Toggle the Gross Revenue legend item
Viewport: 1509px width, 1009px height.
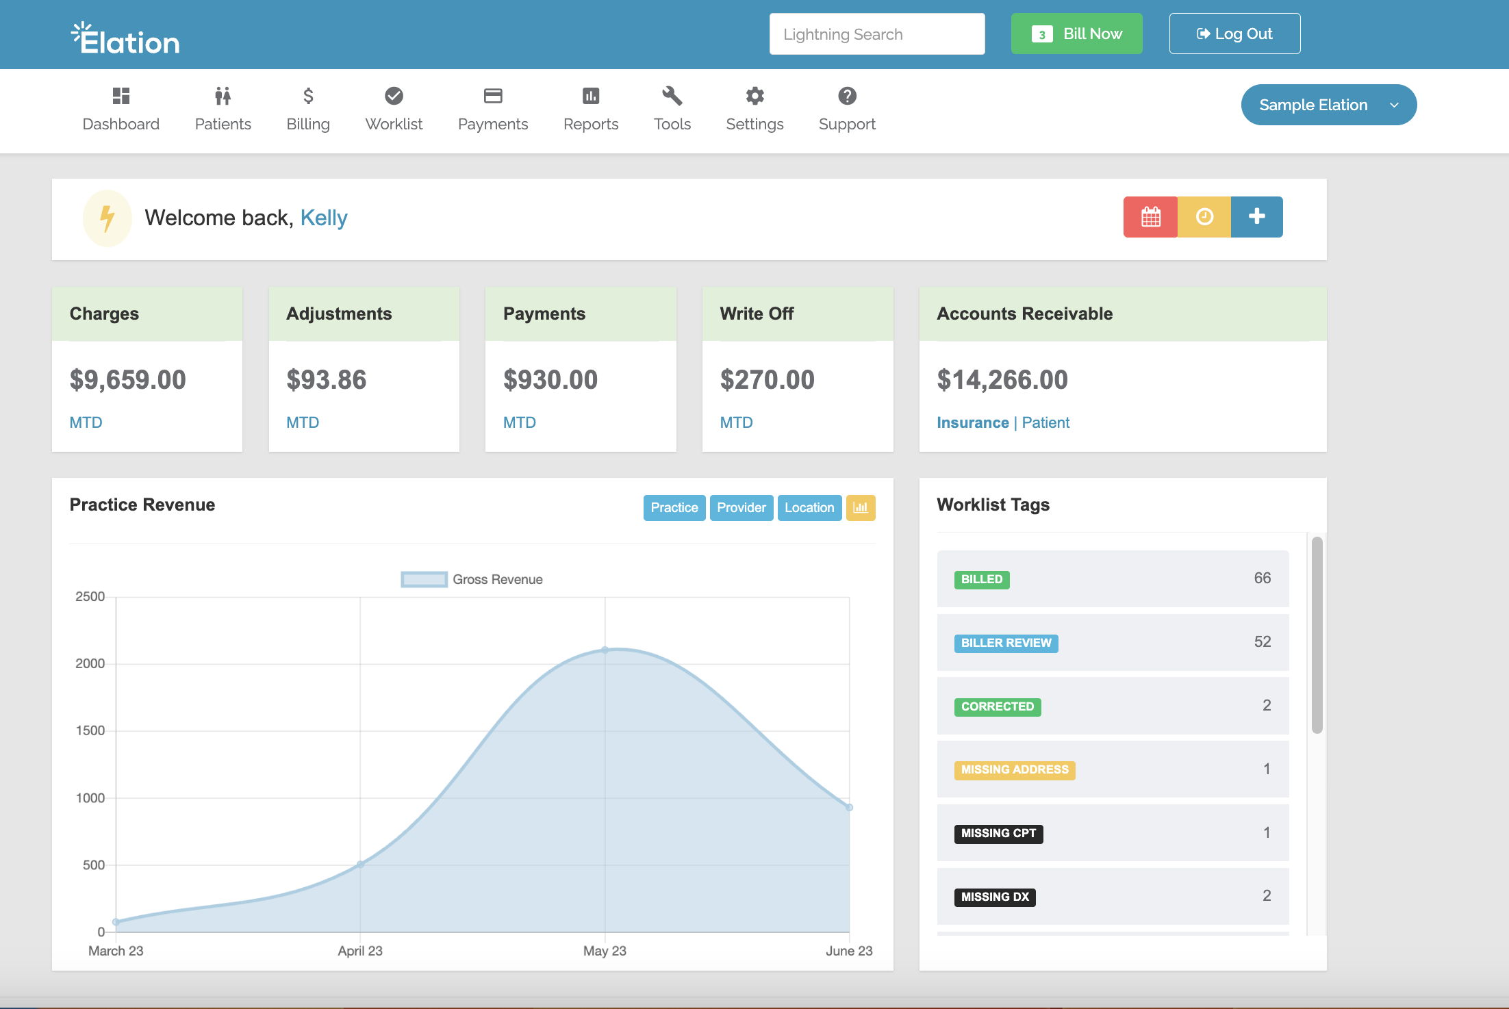coord(472,579)
